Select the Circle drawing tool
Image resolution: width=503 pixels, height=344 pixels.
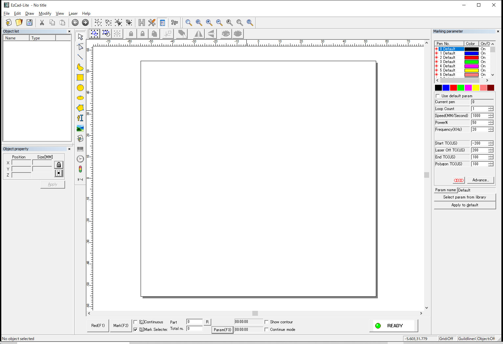pyautogui.click(x=80, y=88)
